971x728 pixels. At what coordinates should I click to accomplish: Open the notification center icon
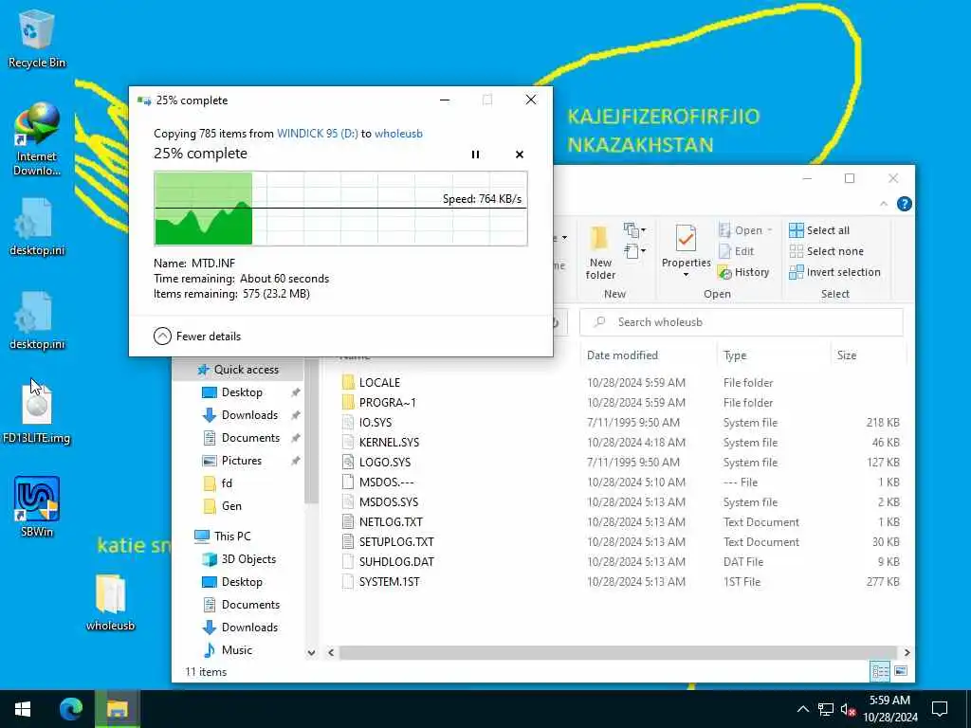point(940,709)
